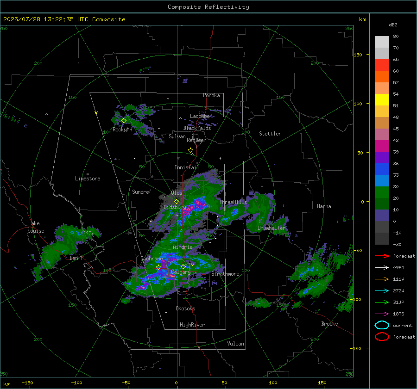Click the Banff label
This screenshot has width=417, height=389.
click(x=76, y=258)
